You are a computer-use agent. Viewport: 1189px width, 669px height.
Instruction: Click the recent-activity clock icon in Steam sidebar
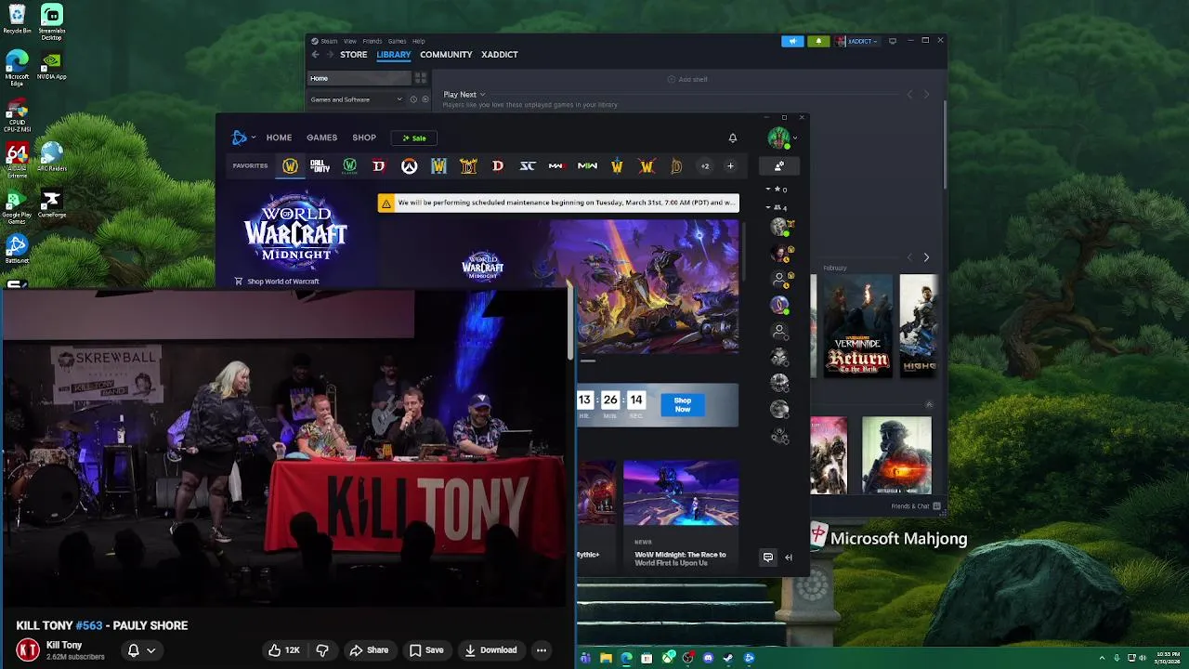pos(413,99)
